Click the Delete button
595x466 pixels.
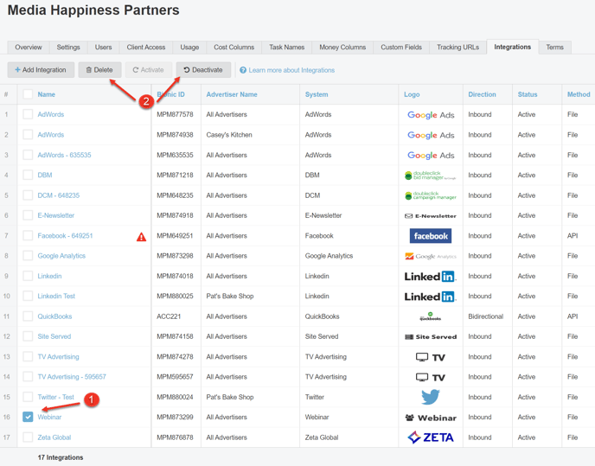tap(99, 70)
